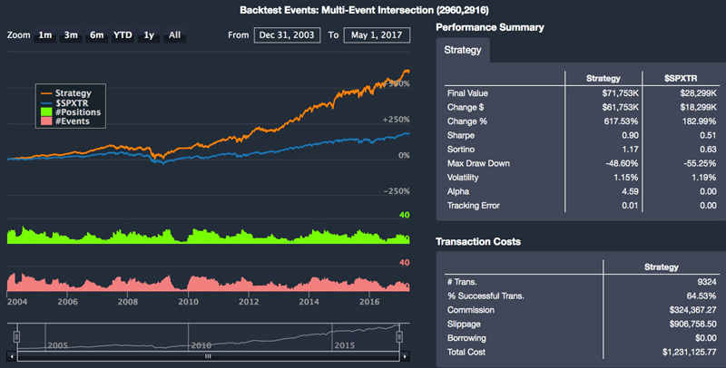Image resolution: width=726 pixels, height=368 pixels.
Task: Click the right navigator range handle
Action: click(399, 336)
